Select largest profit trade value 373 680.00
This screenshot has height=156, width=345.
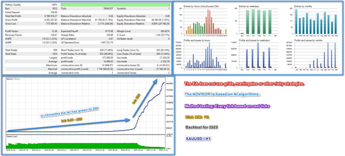pyautogui.click(x=107, y=58)
